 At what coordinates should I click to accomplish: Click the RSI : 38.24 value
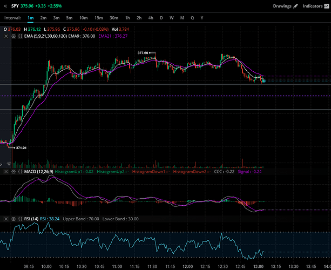pos(50,219)
